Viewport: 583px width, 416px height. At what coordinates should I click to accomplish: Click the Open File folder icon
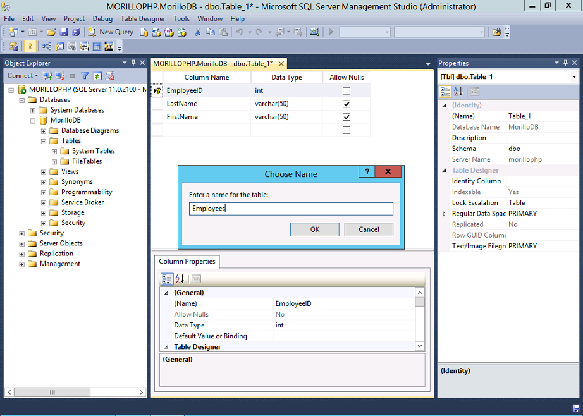coord(51,32)
